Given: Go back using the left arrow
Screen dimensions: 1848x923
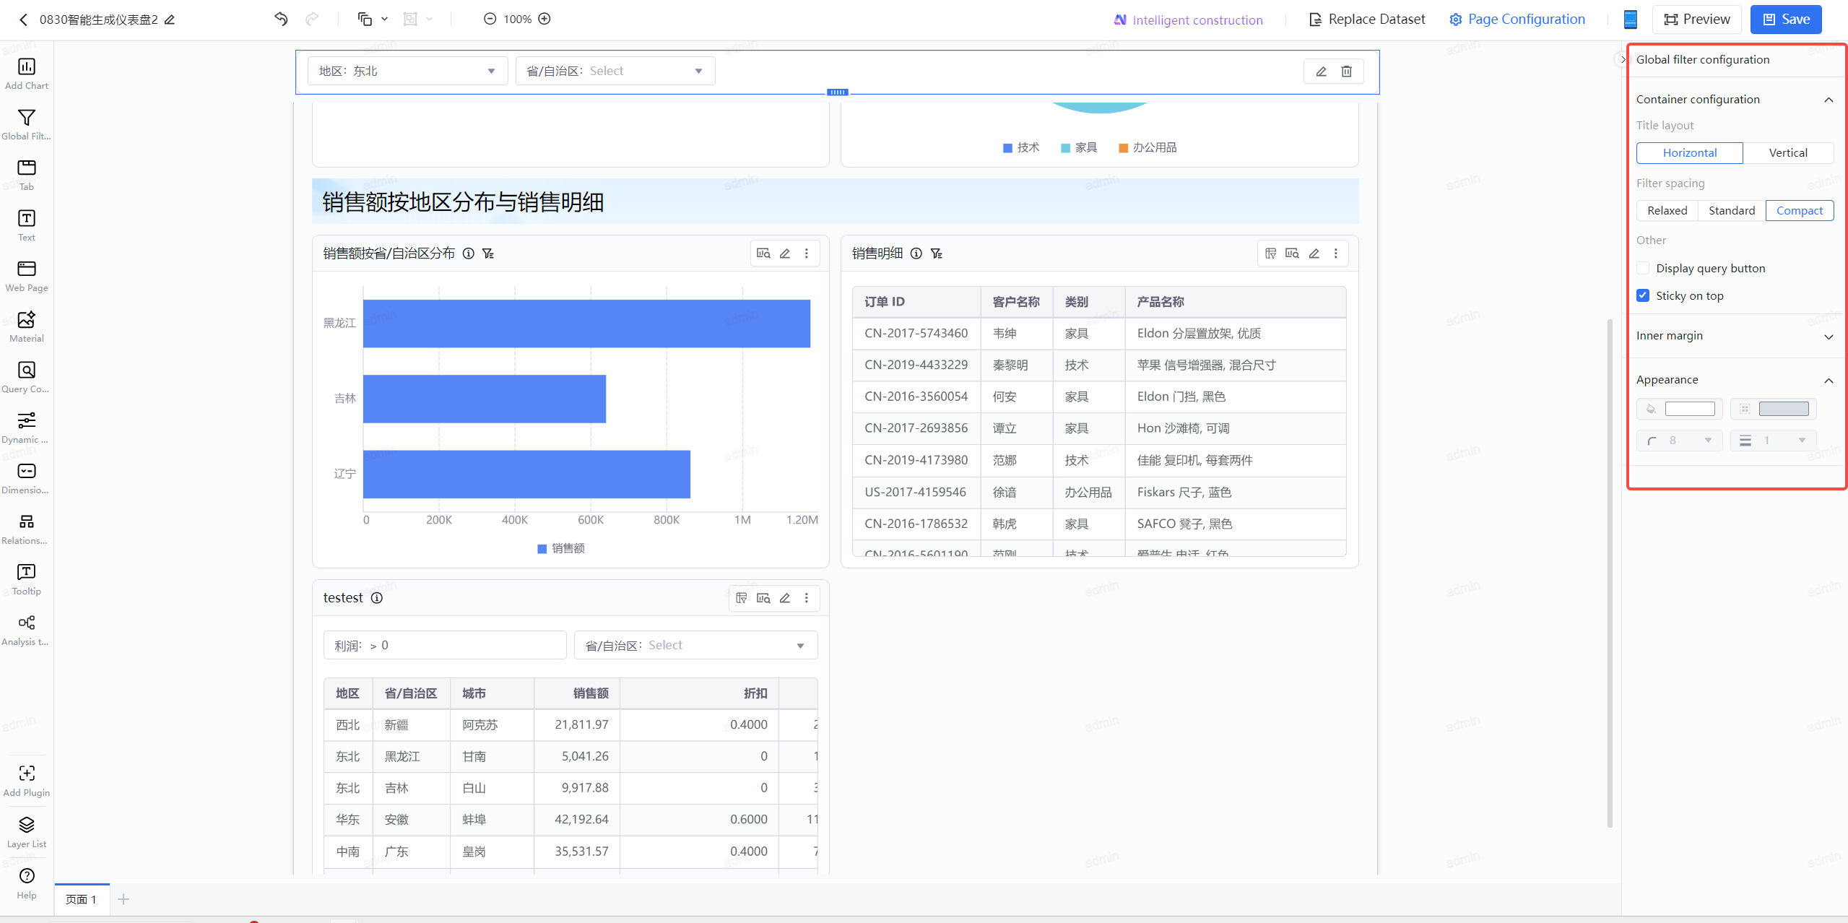Looking at the screenshot, I should coord(23,19).
